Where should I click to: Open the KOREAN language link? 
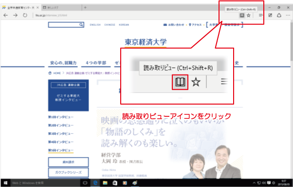pos(124,25)
